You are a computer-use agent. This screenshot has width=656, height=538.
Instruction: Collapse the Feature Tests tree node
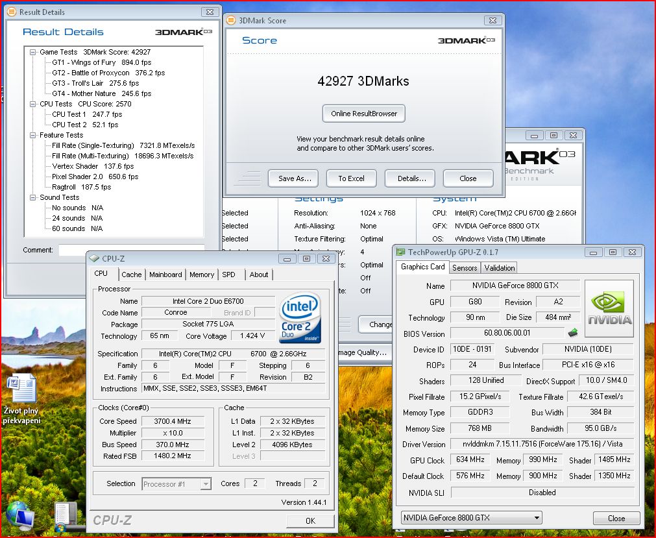click(32, 135)
